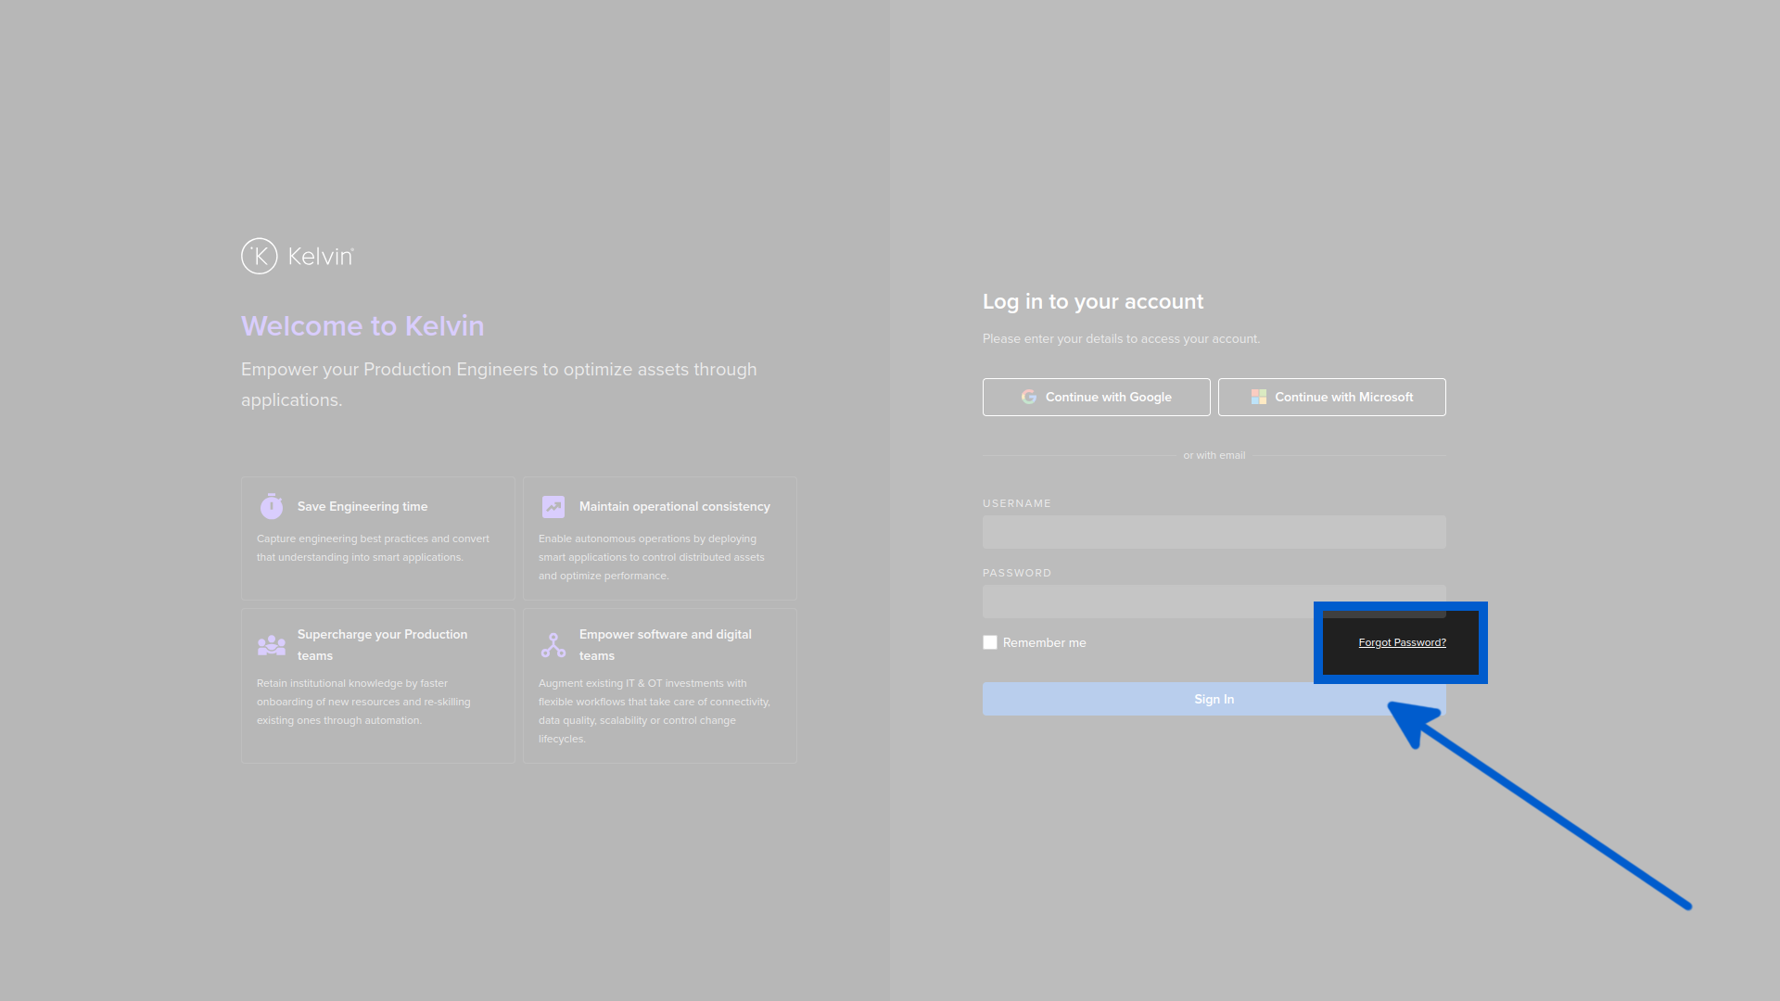This screenshot has width=1780, height=1001.
Task: Click the Google icon on the login button
Action: tap(1029, 397)
